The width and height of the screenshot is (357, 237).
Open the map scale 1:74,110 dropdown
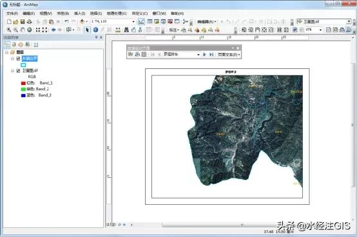click(x=133, y=22)
